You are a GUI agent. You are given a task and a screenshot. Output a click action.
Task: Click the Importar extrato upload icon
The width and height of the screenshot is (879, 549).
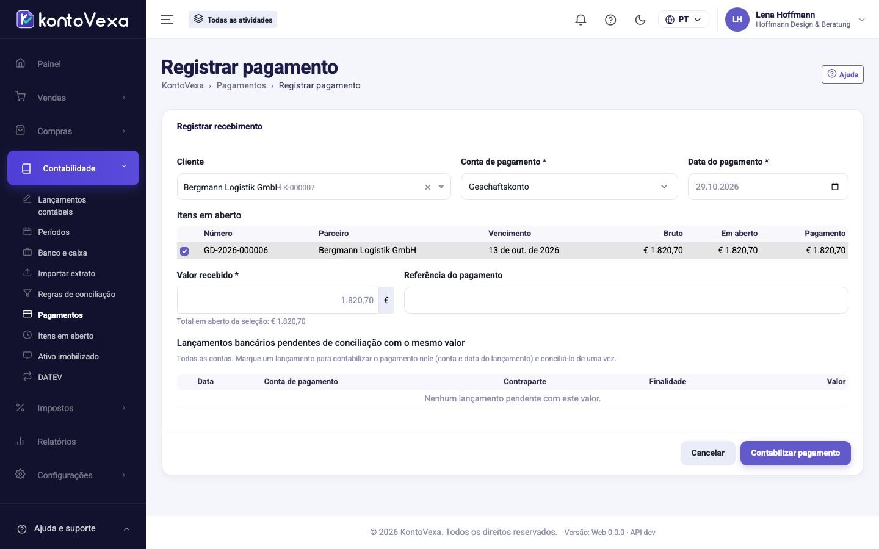27,273
